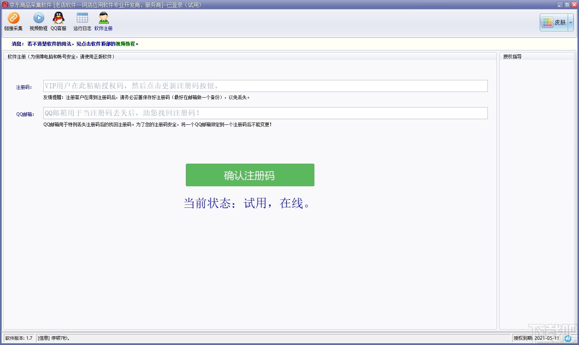Expand the 皮肤 dropdown arrow

click(571, 23)
